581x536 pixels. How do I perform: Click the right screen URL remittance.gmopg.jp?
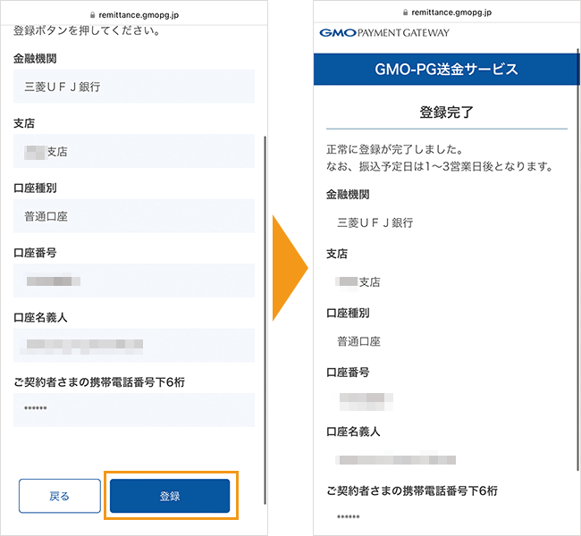[x=451, y=13]
